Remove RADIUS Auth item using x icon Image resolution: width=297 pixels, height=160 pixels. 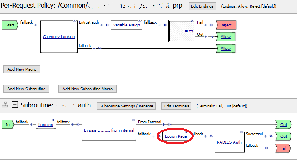241,132
